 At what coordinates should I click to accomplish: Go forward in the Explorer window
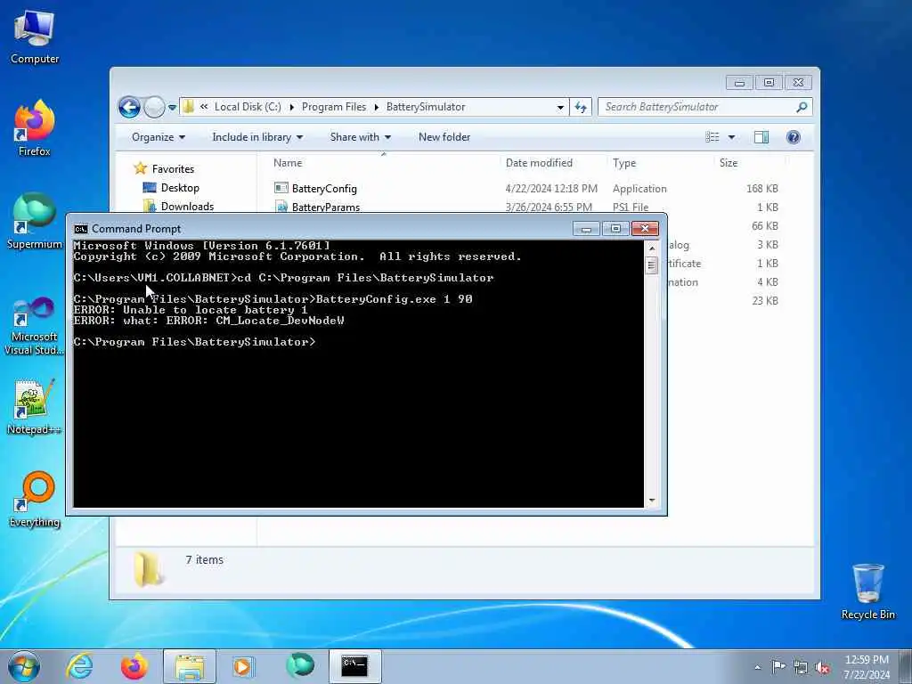click(x=154, y=107)
